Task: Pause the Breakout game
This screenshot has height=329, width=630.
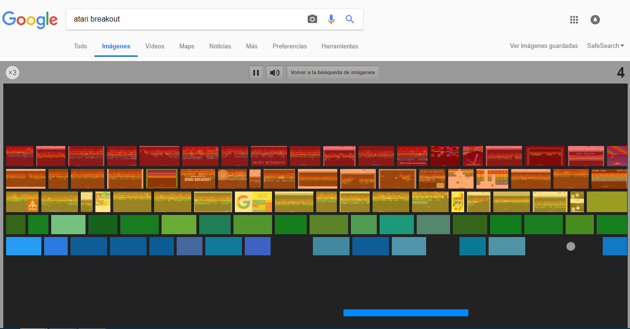Action: [256, 73]
